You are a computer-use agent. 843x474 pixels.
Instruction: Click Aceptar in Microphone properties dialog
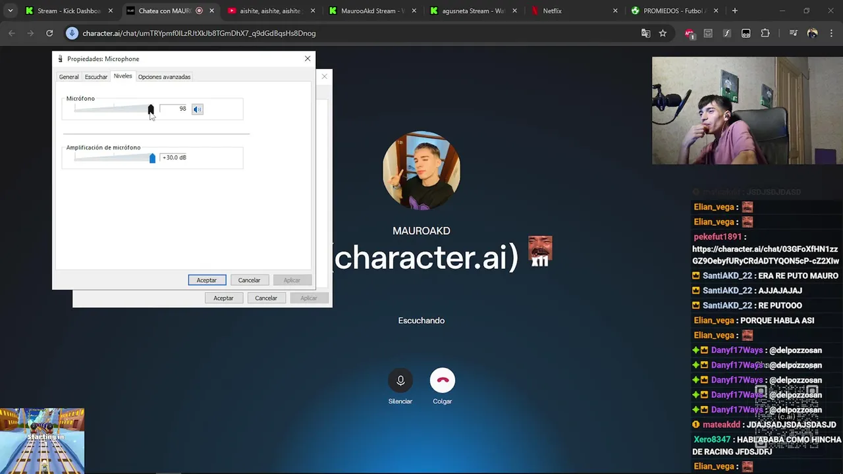pyautogui.click(x=207, y=280)
